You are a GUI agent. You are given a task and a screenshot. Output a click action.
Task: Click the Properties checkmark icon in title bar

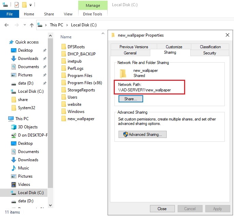(x=17, y=5)
